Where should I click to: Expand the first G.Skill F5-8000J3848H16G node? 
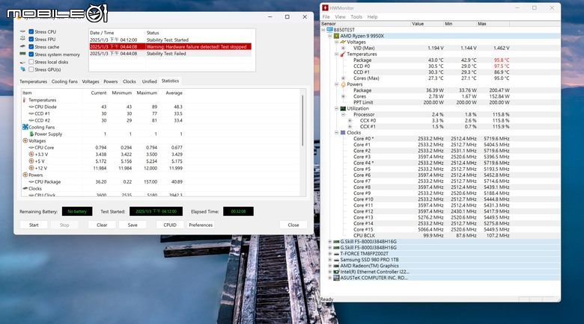tap(329, 242)
